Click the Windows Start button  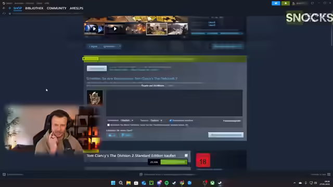point(113,183)
